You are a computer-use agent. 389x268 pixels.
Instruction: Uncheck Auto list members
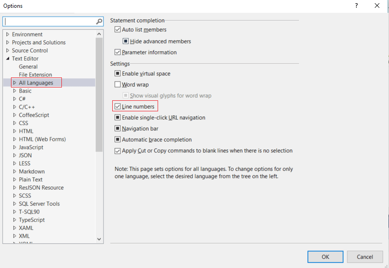[x=118, y=29]
